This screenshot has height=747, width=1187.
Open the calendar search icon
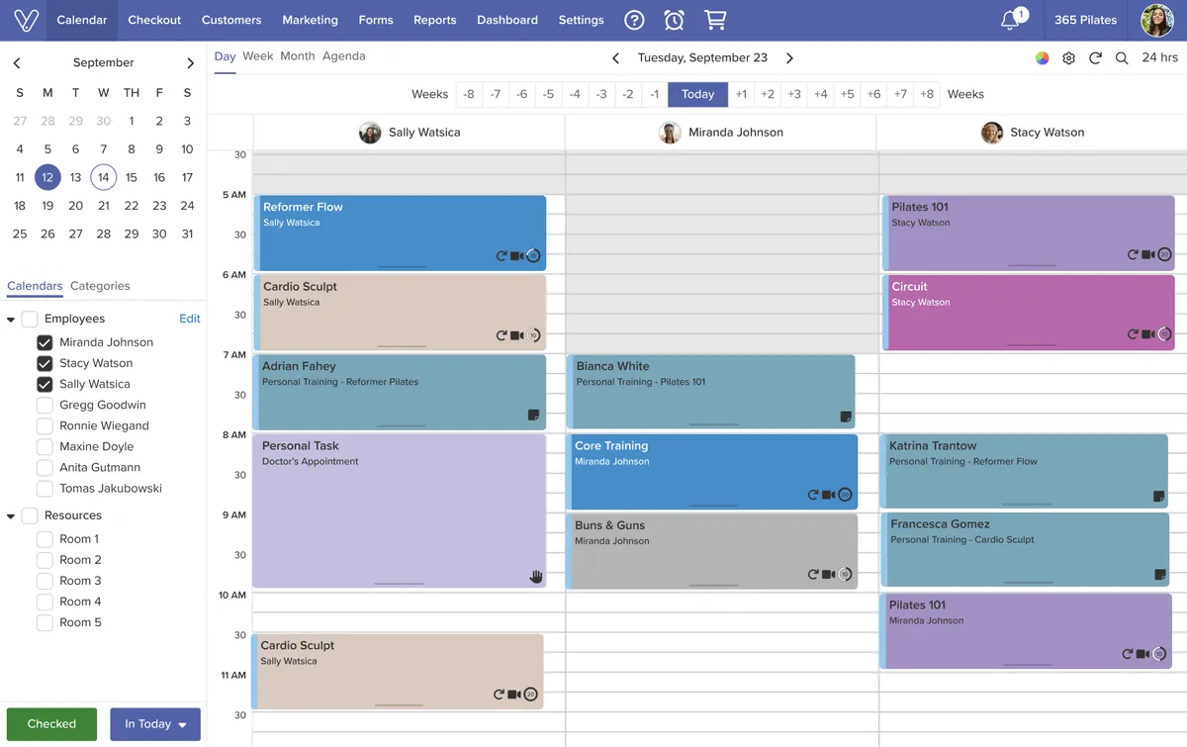(x=1122, y=58)
